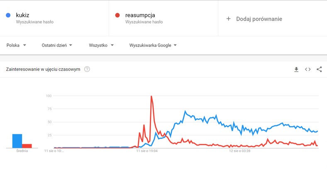Click the red reasumpcja term dot

[x=117, y=15]
